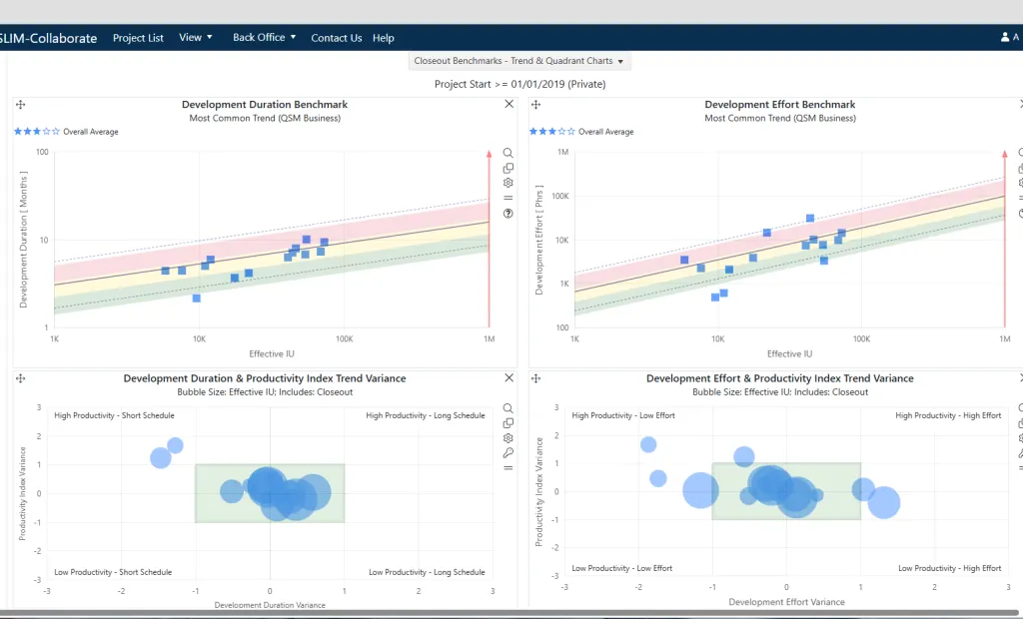Click Low Productivity - High Effort quadrant label

(949, 568)
